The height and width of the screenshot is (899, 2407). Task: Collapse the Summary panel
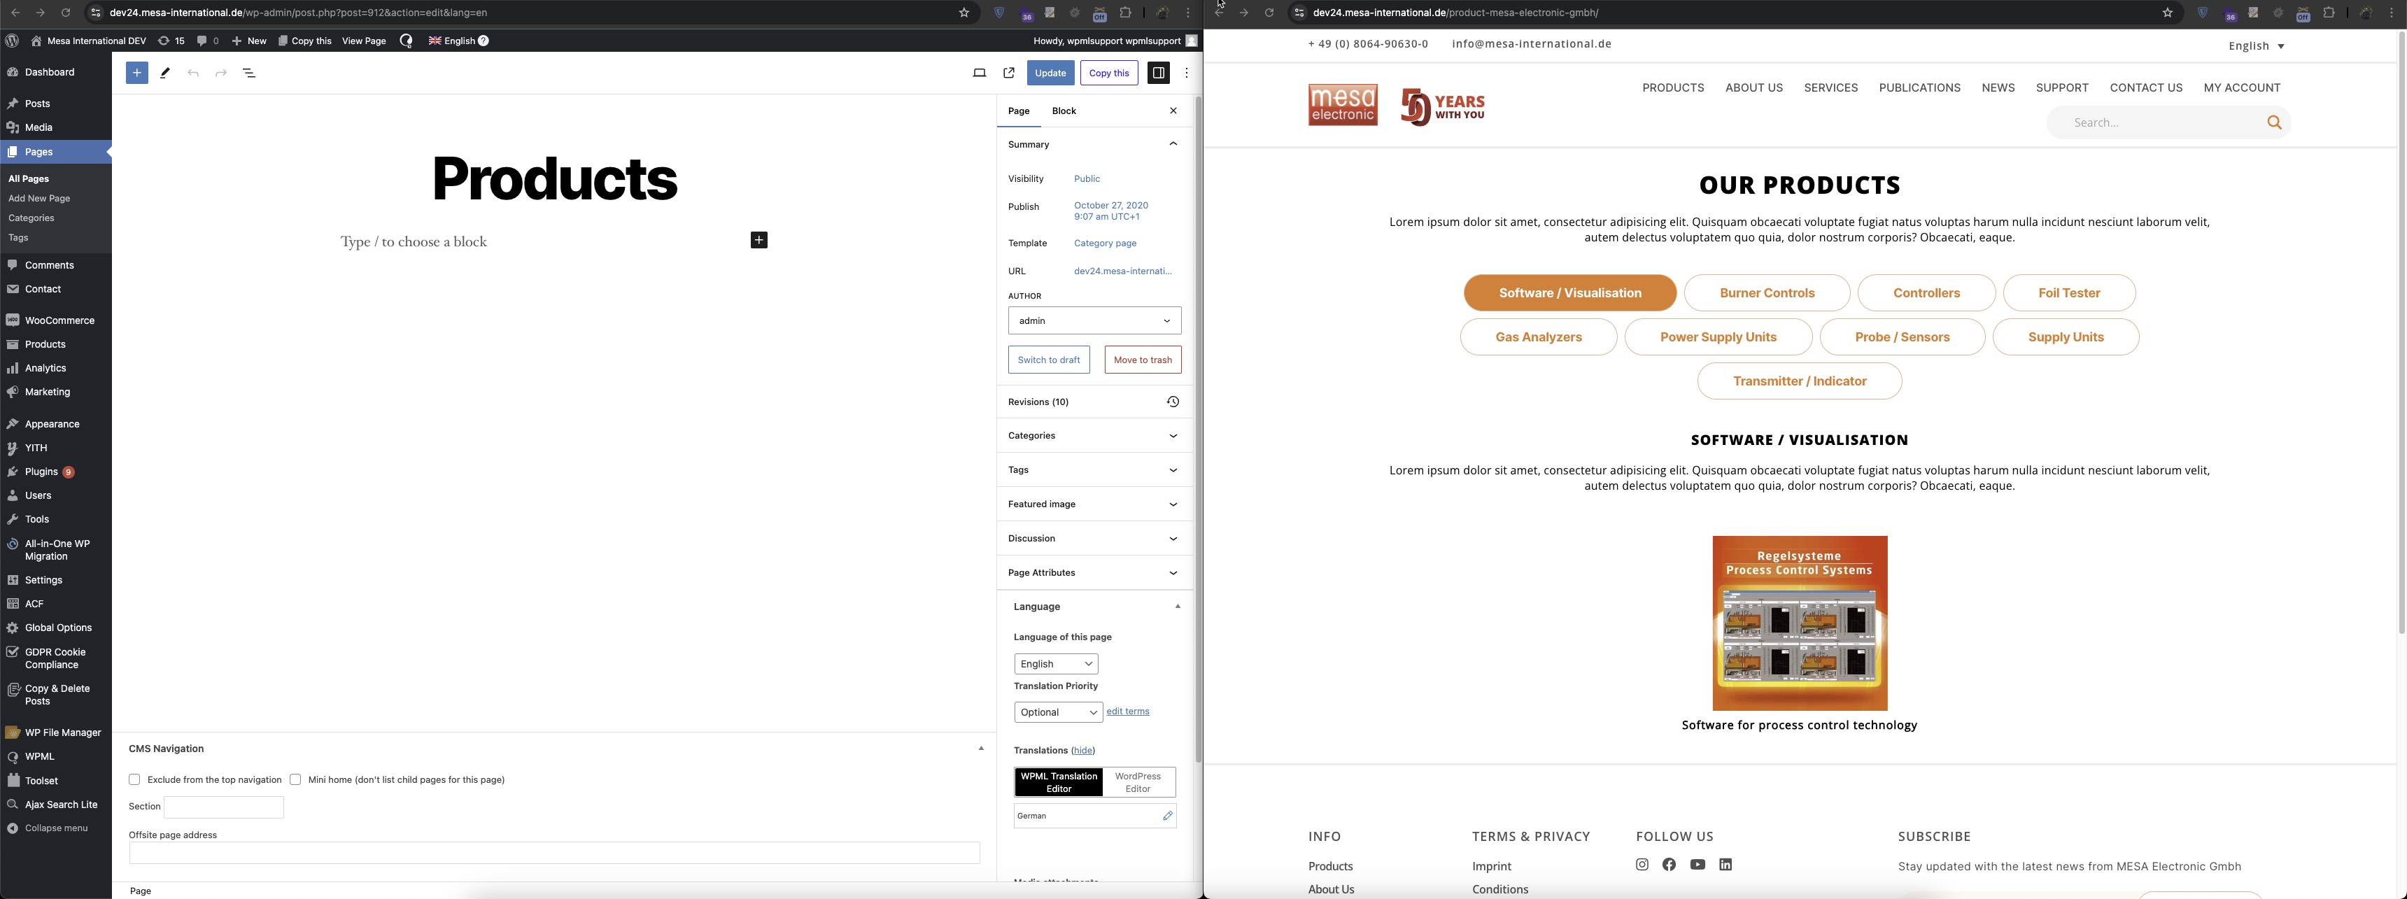(x=1173, y=145)
